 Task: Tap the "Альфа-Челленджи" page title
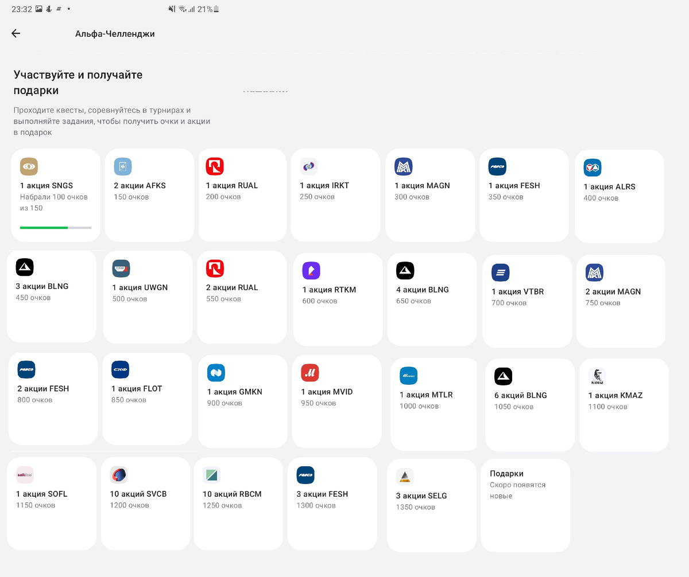coord(115,34)
